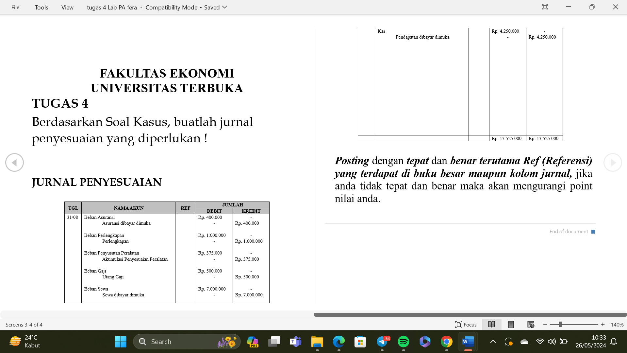Screen dimensions: 627x353
Task: Switch to Read Mode view
Action: (491, 325)
